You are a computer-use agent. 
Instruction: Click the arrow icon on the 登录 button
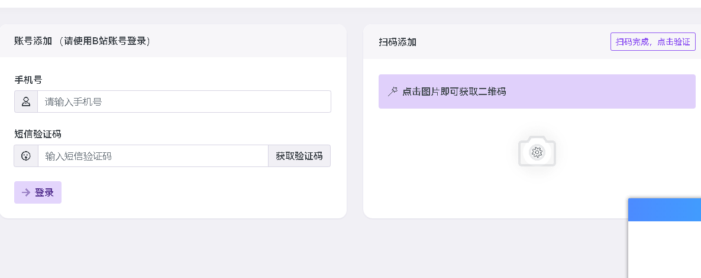coord(27,192)
